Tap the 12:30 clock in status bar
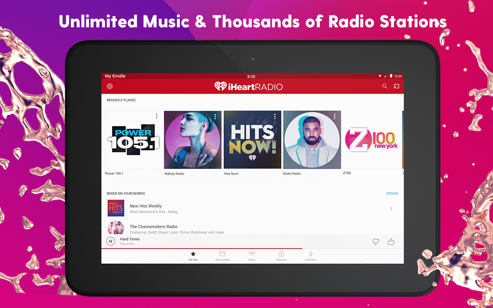The height and width of the screenshot is (308, 493). coord(398,76)
